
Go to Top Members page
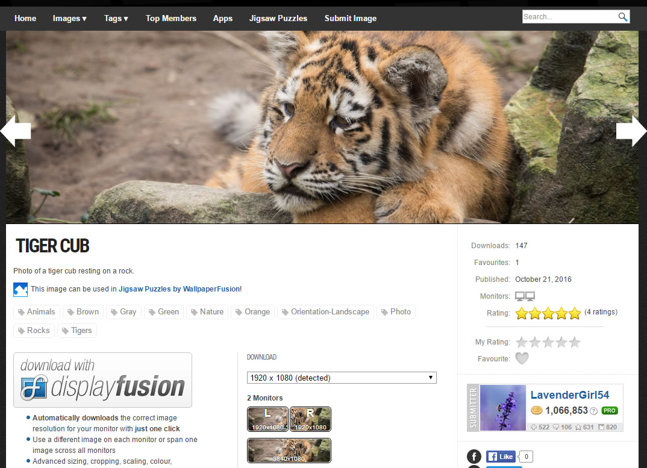coord(171,18)
